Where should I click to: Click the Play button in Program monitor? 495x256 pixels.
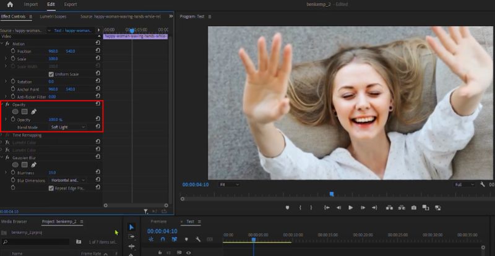351,208
